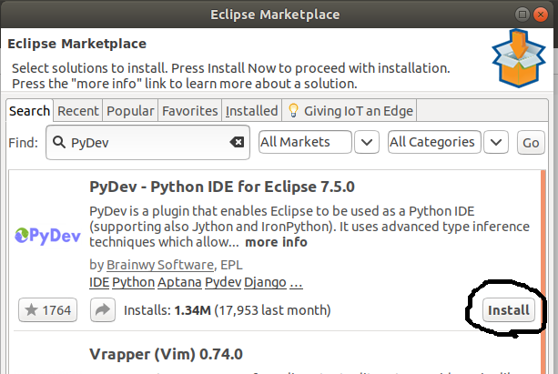Click the Installs: 1.34M text
558x374 pixels.
click(167, 310)
